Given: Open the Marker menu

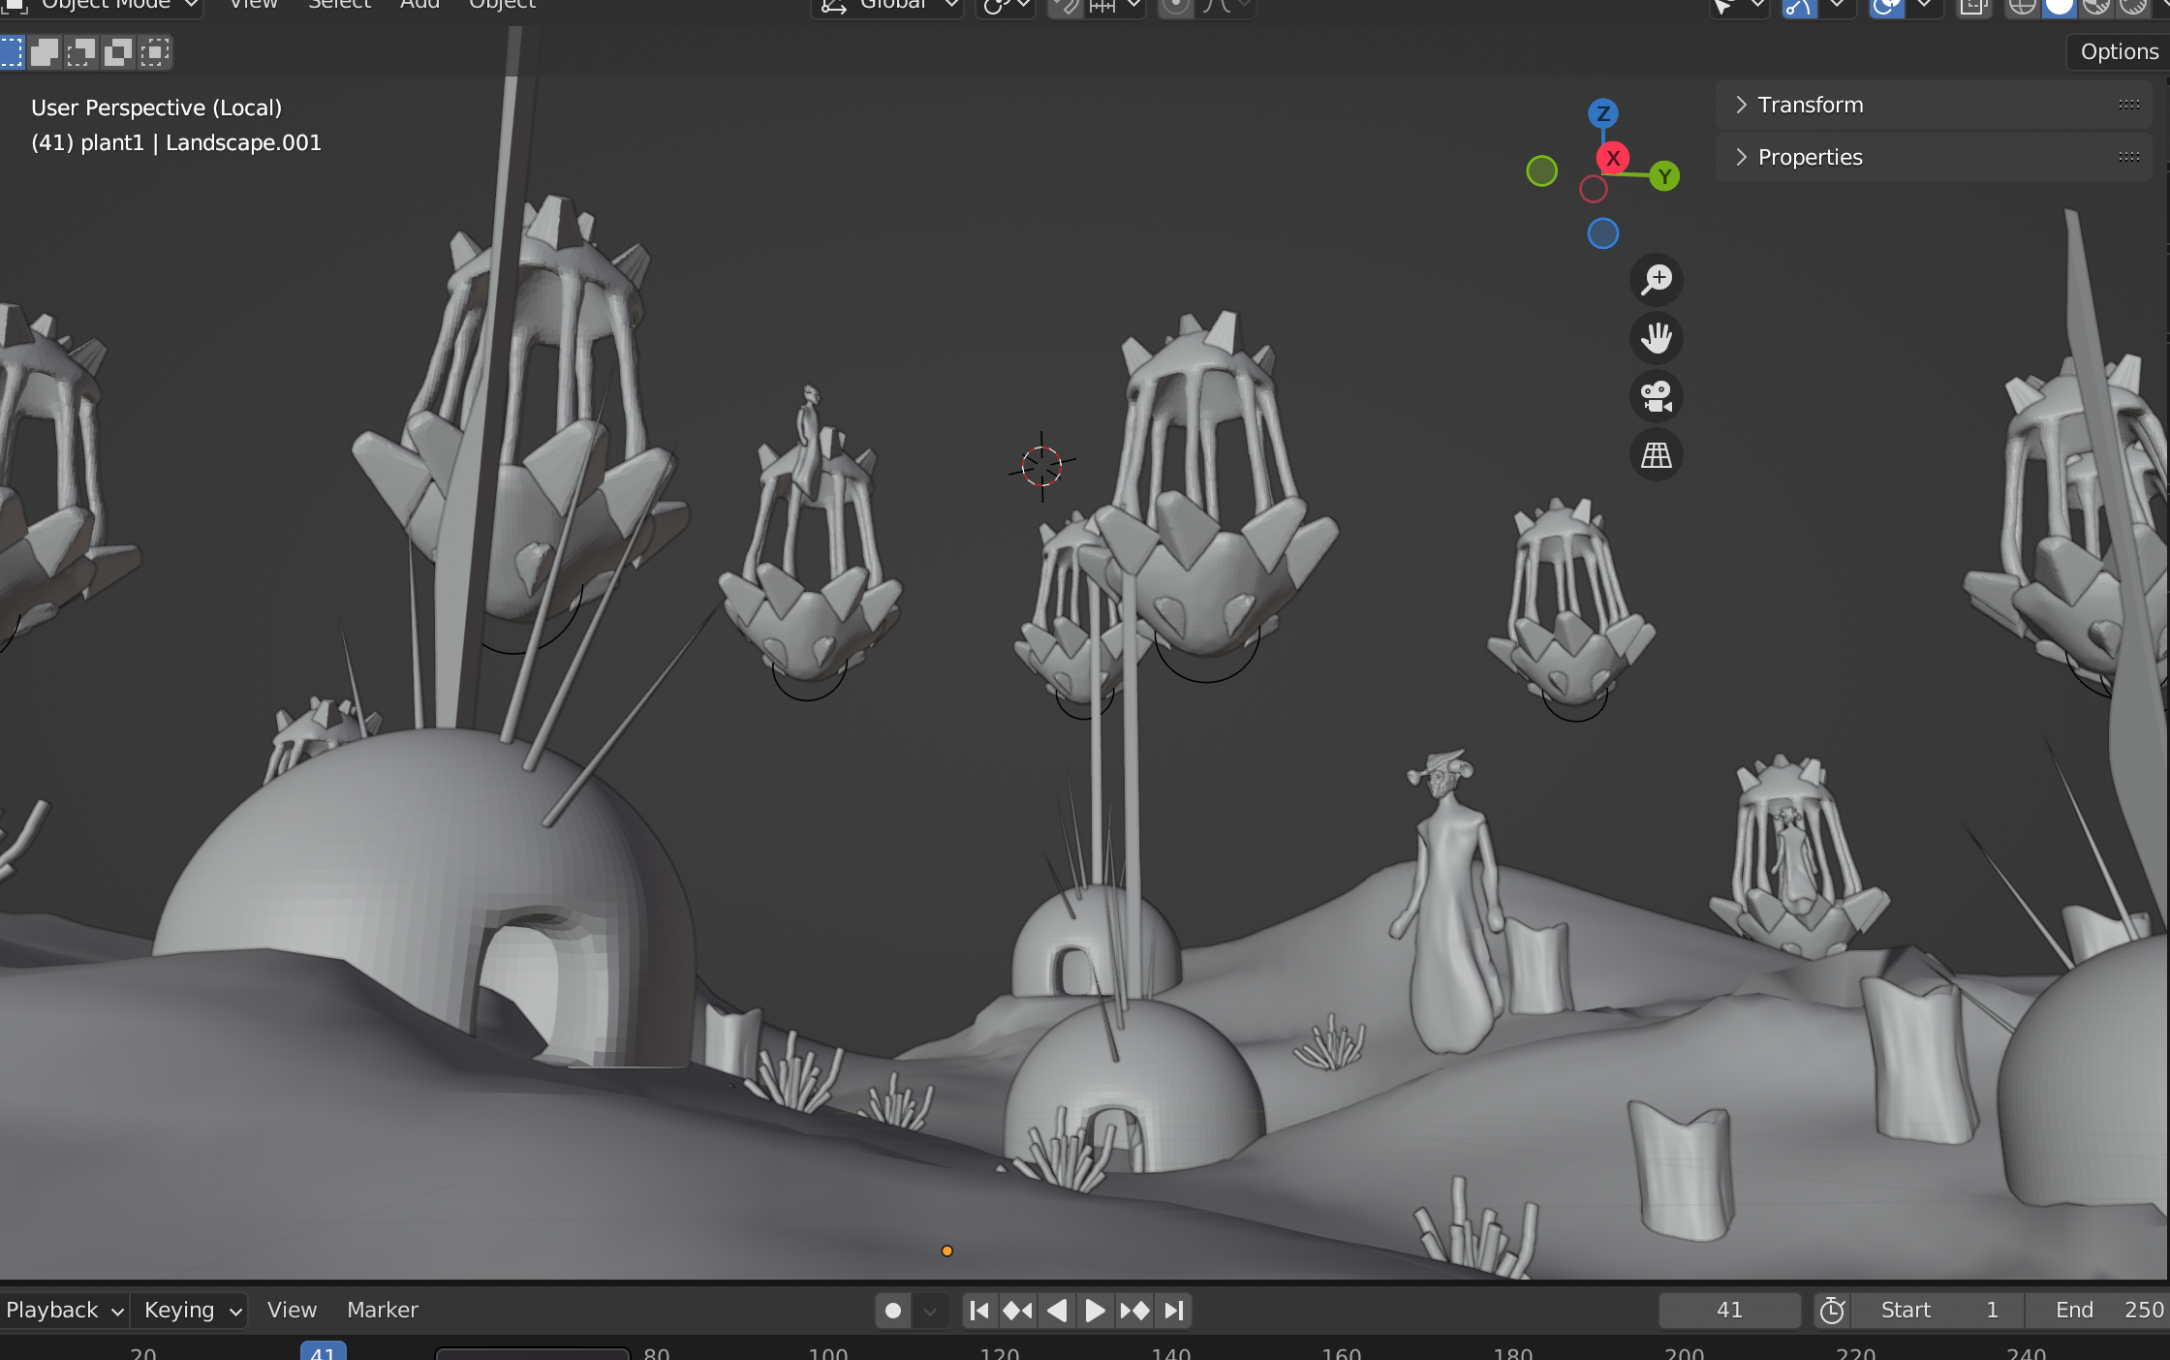Looking at the screenshot, I should point(382,1310).
